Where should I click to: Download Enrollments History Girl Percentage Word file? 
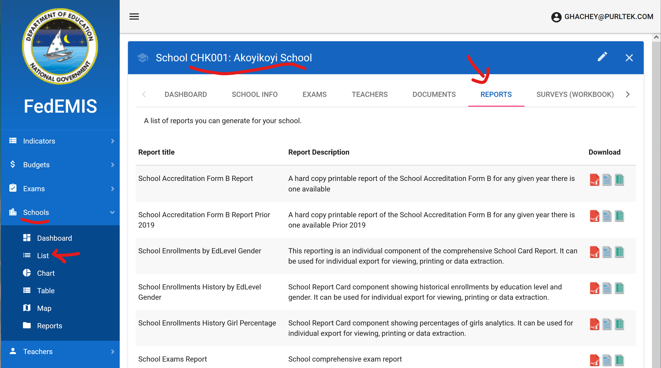pyautogui.click(x=607, y=324)
